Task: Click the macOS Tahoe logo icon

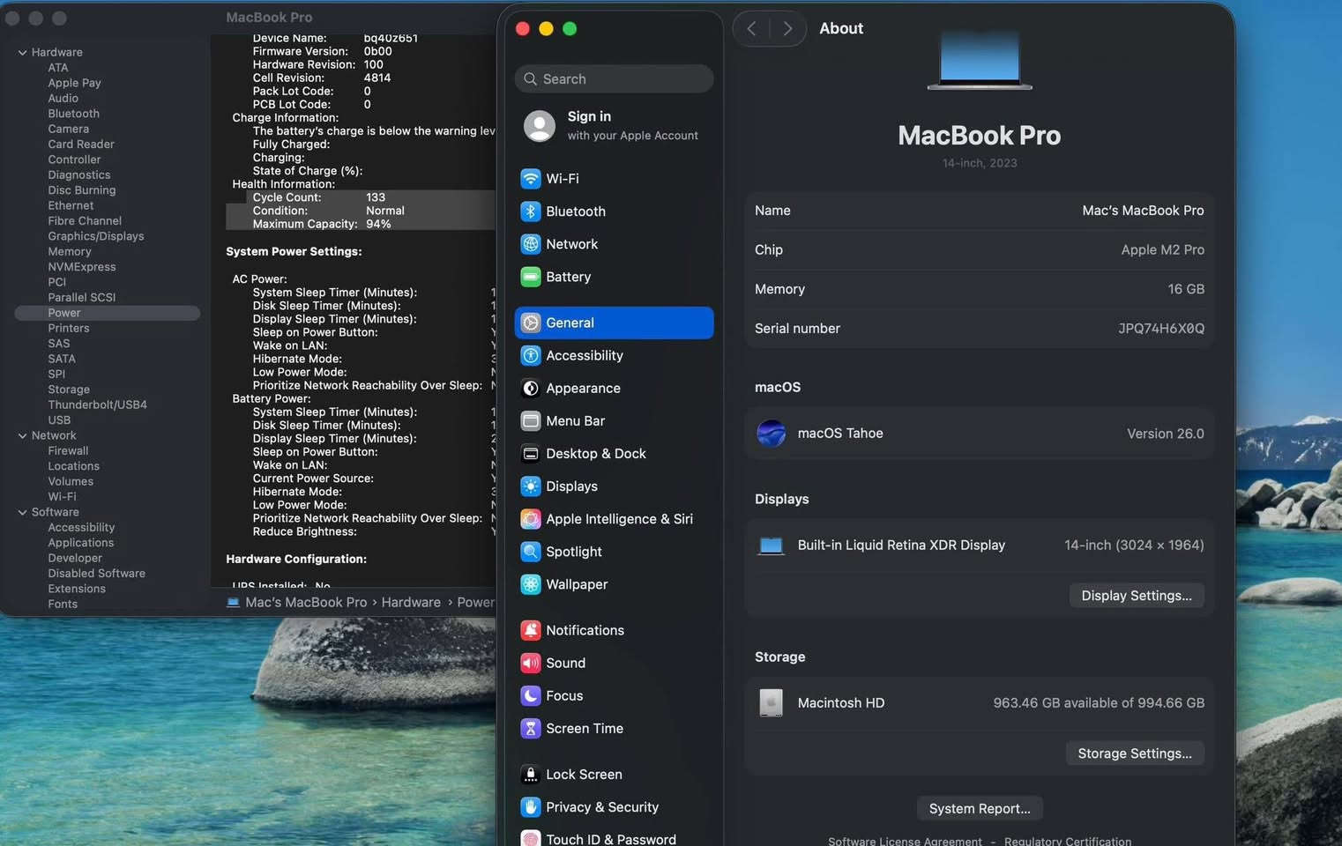Action: coord(772,434)
